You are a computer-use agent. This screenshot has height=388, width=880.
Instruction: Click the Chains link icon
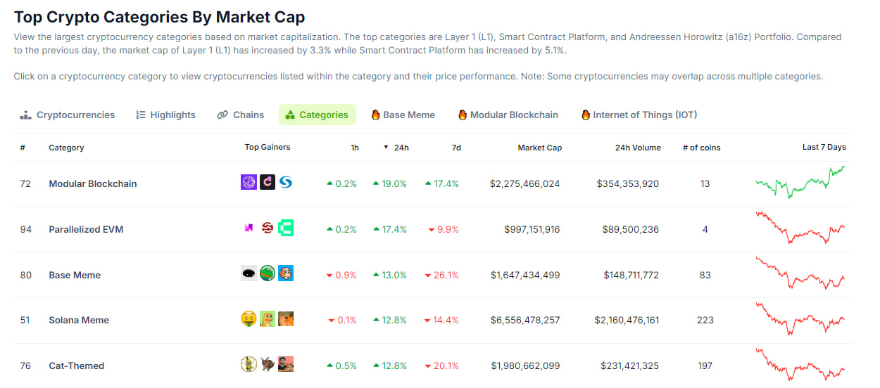[222, 115]
